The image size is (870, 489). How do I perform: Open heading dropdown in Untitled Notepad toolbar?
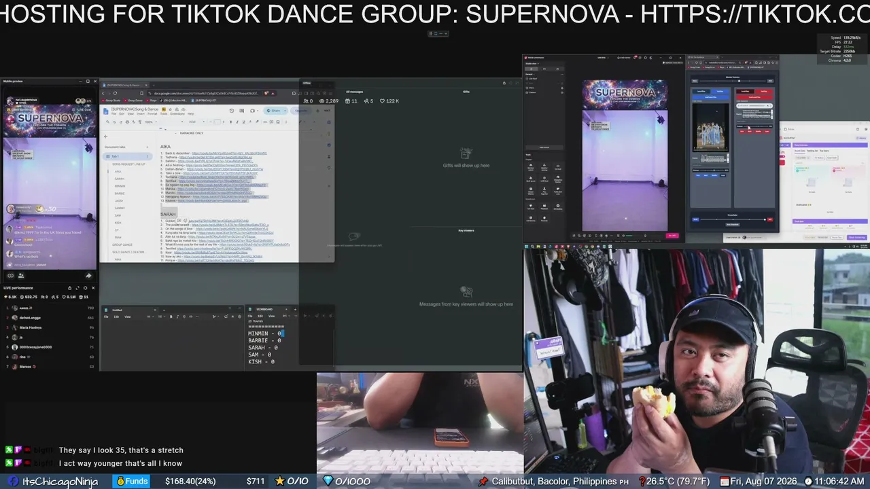pyautogui.click(x=150, y=316)
